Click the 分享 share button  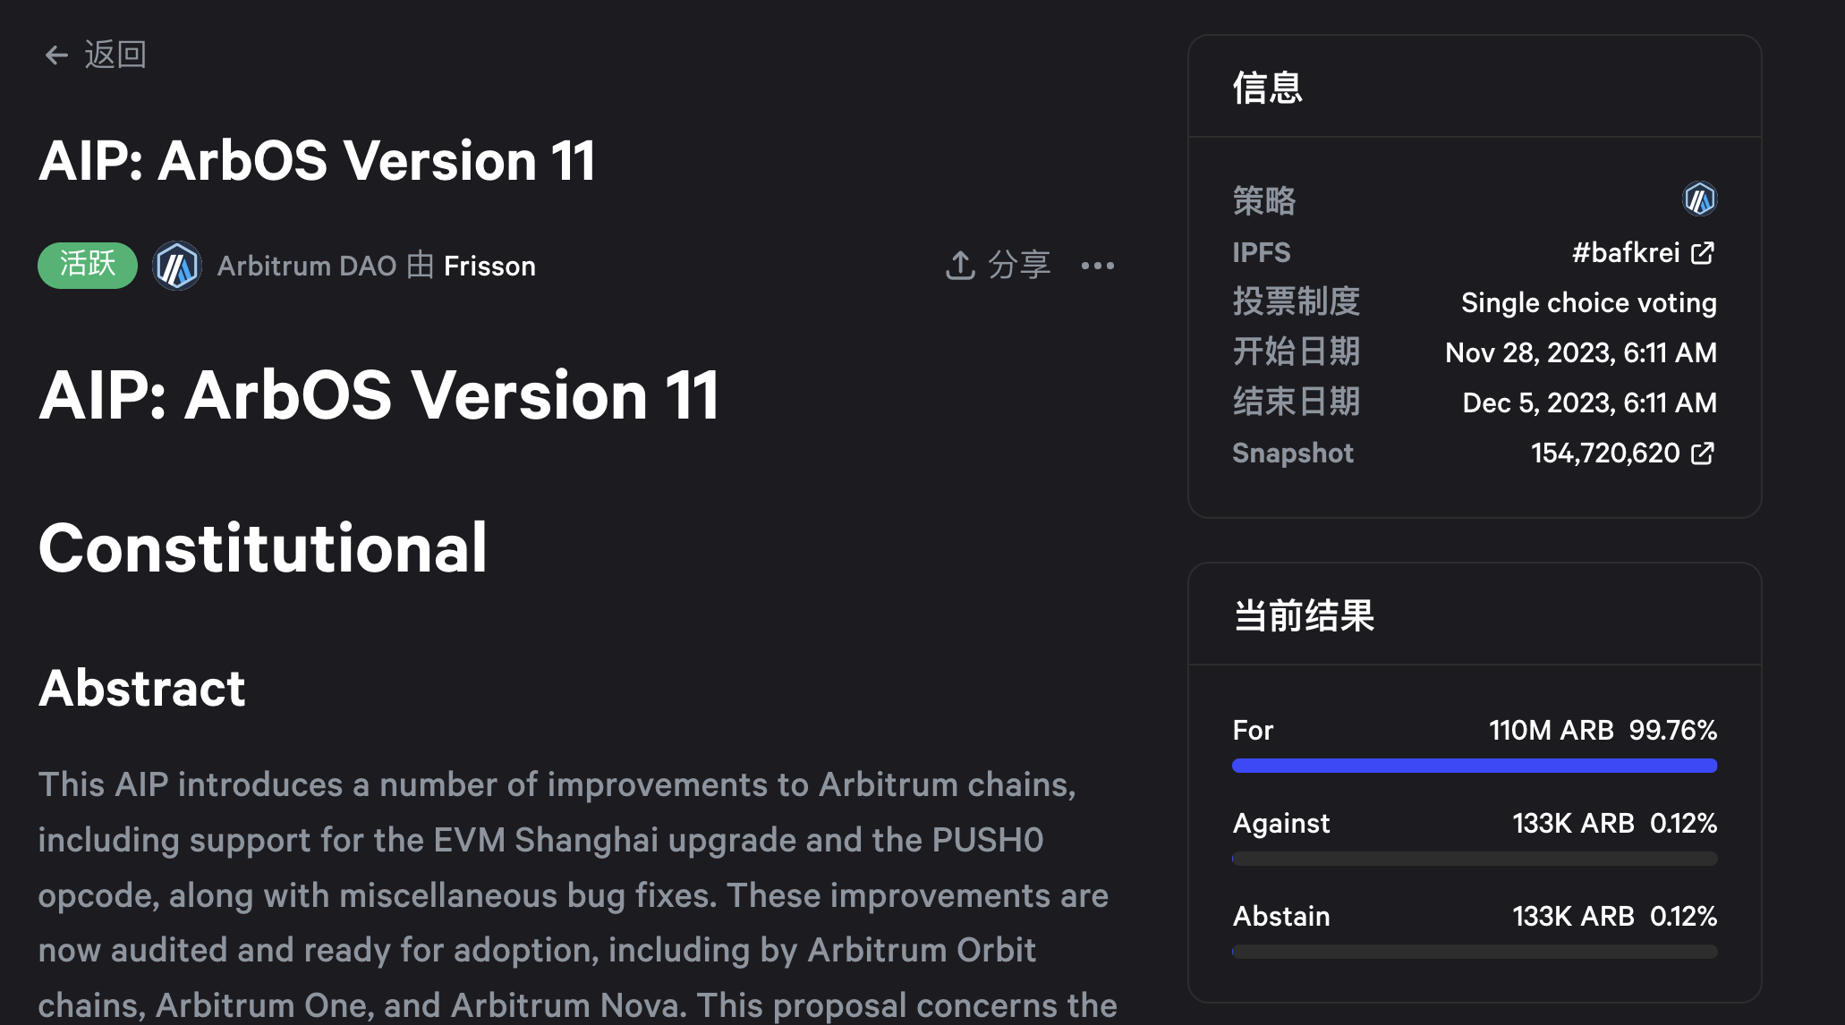(1019, 266)
